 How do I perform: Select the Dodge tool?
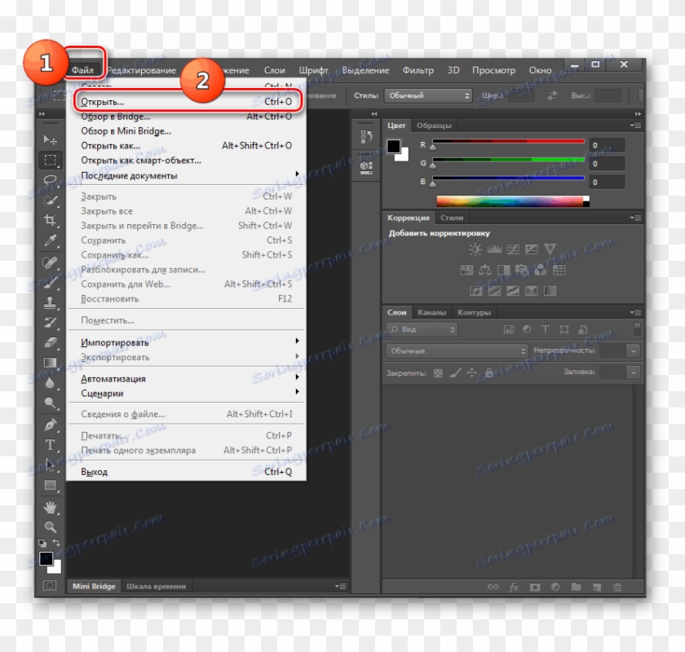pos(51,403)
